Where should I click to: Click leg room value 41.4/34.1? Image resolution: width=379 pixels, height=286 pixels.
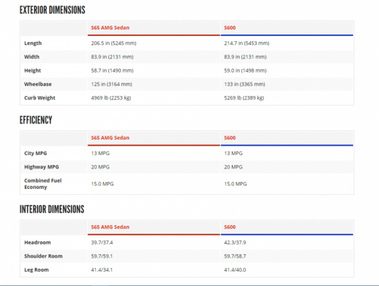(x=102, y=270)
